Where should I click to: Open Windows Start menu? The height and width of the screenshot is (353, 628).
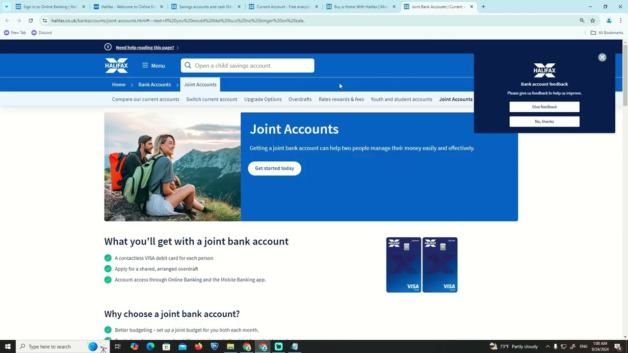[x=7, y=347]
